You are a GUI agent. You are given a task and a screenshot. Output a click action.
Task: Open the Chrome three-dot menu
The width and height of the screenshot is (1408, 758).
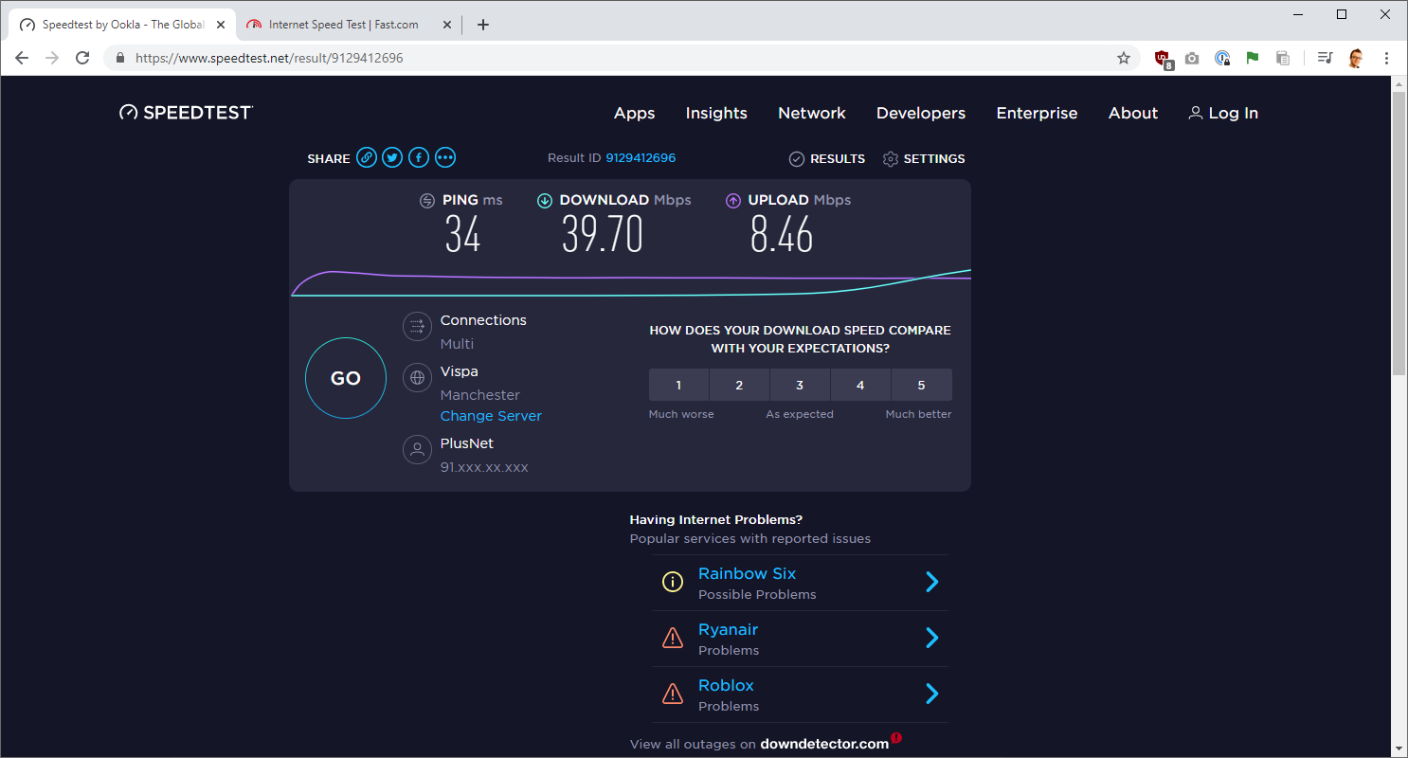tap(1386, 58)
